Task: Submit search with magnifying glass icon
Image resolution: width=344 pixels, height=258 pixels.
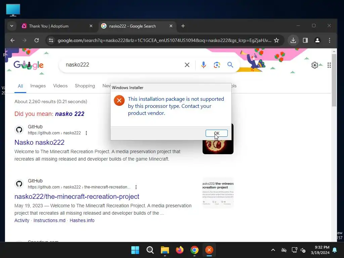Action: coord(230,65)
